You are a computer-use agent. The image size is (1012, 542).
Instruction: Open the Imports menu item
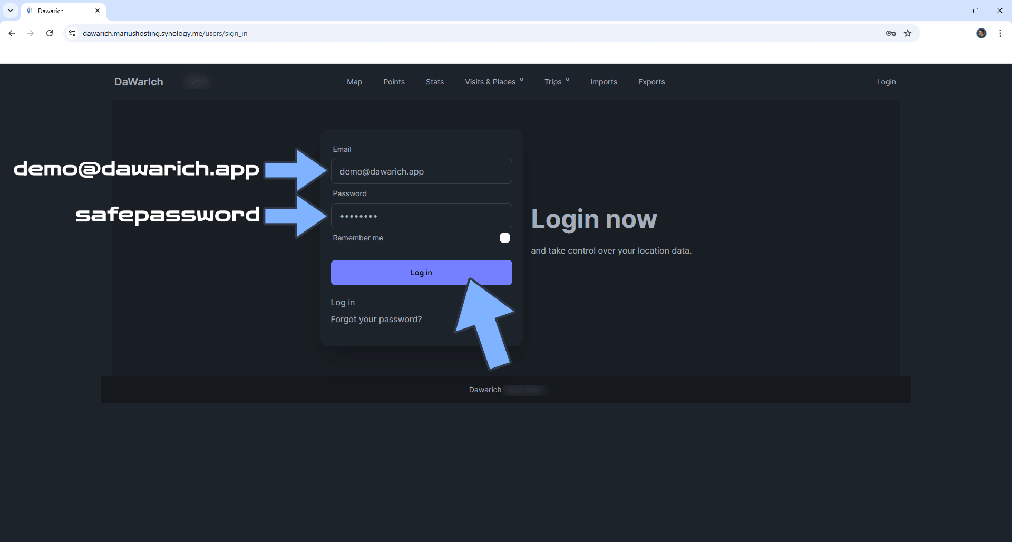(604, 82)
